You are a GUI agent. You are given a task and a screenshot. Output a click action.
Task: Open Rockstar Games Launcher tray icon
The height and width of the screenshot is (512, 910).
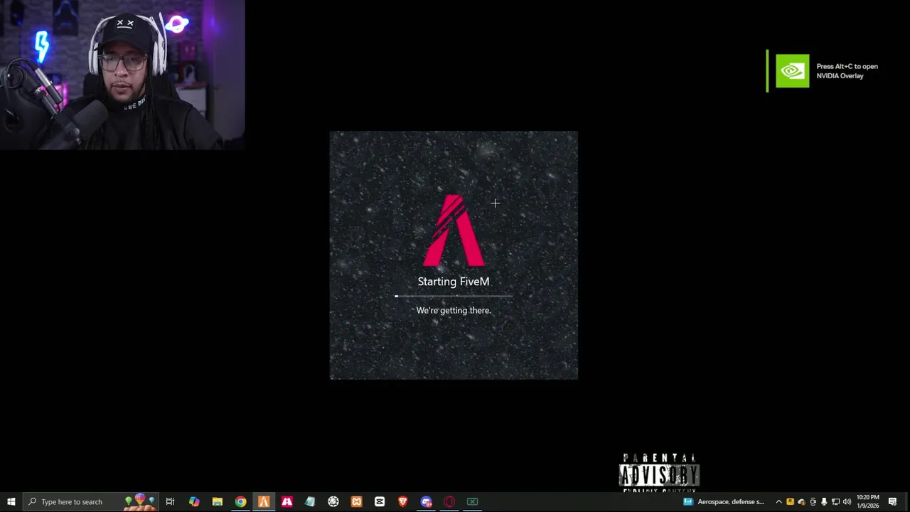coord(790,501)
